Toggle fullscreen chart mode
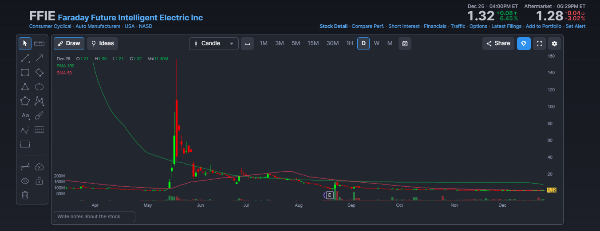The image size is (600, 231). point(539,43)
